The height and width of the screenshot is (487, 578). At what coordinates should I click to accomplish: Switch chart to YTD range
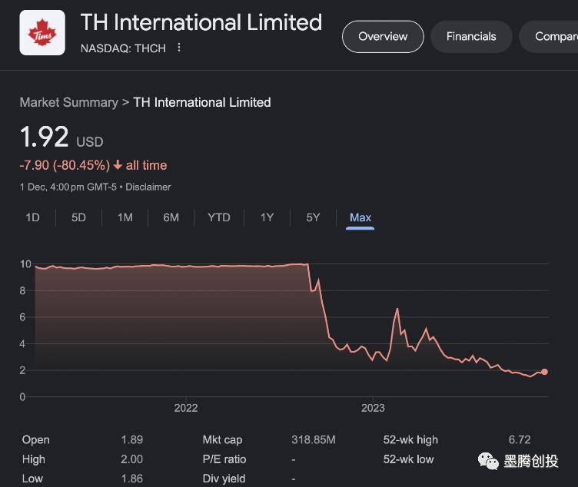(x=219, y=217)
